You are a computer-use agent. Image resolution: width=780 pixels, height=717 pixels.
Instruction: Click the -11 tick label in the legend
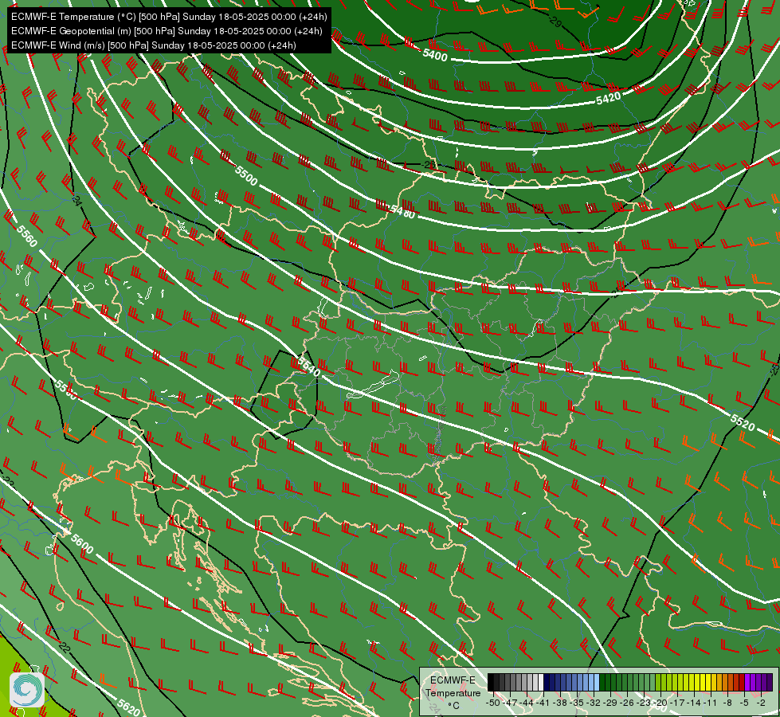pyautogui.click(x=711, y=703)
